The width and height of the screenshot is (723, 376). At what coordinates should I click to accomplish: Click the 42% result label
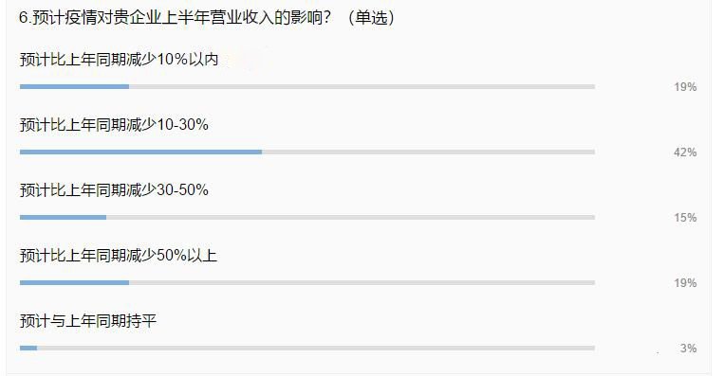pos(685,152)
